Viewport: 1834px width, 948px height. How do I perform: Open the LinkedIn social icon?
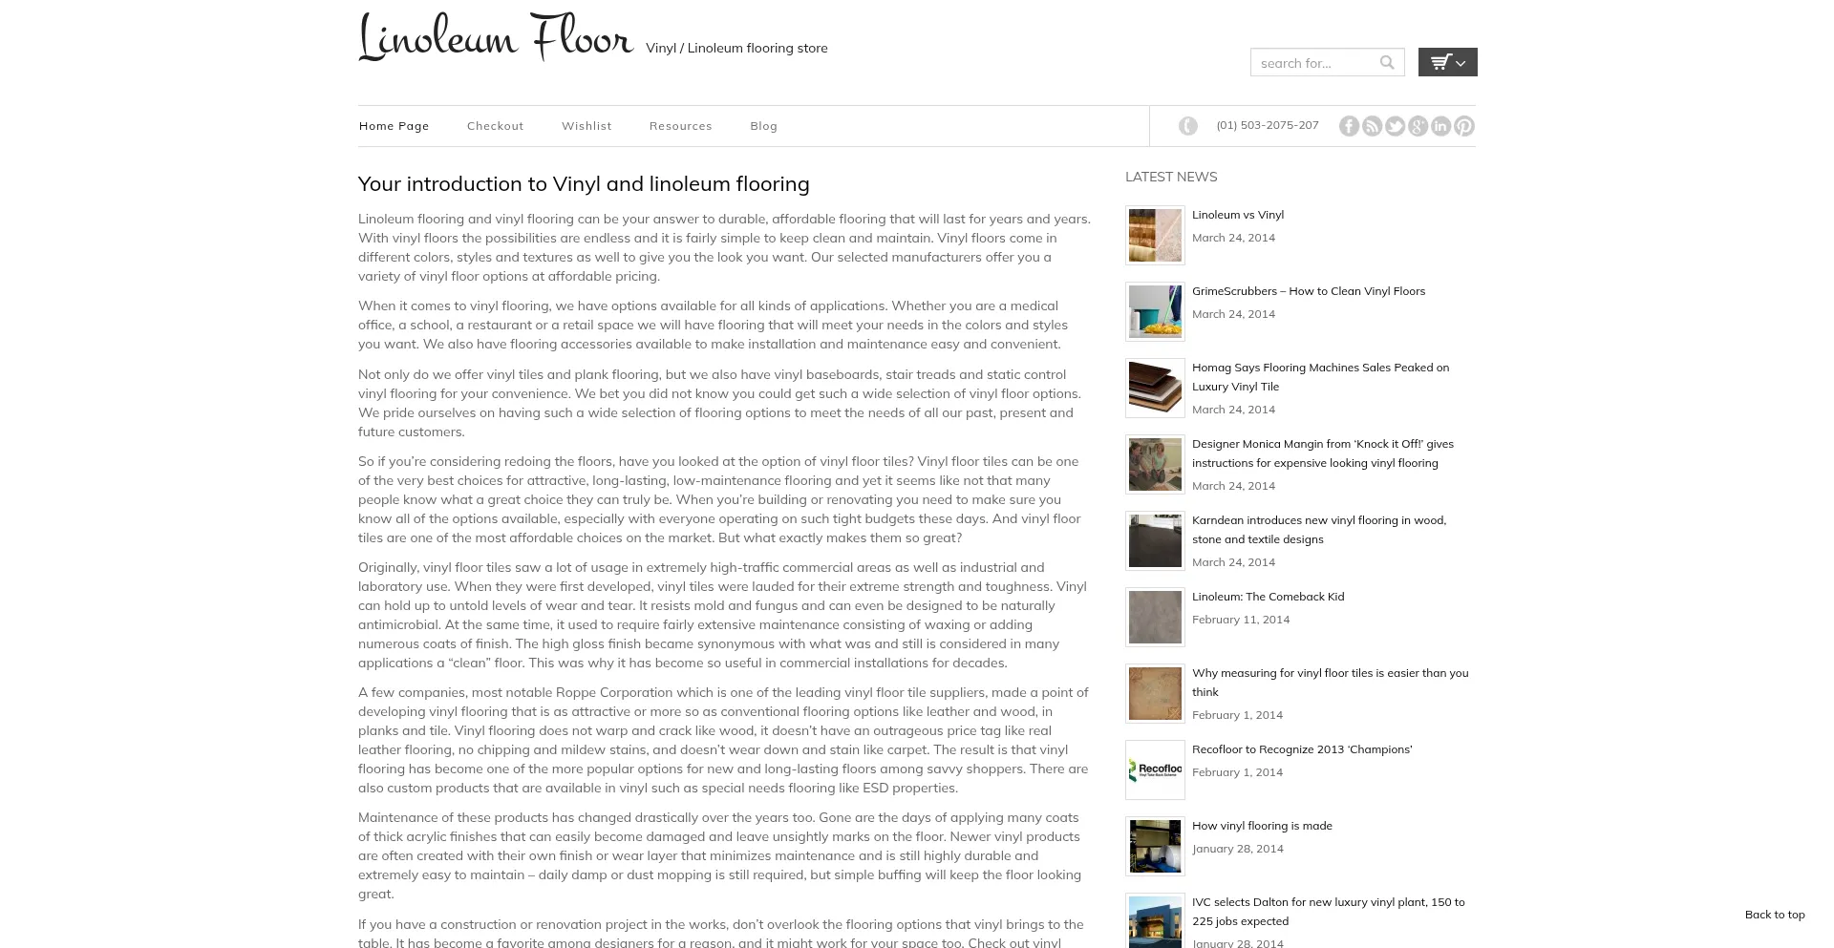coord(1440,126)
